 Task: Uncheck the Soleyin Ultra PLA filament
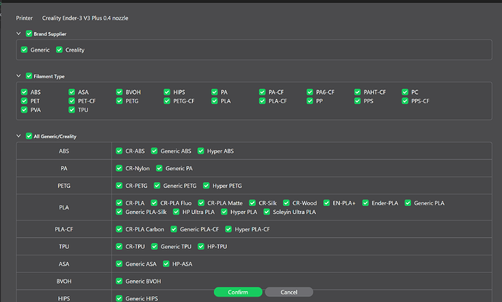point(267,212)
